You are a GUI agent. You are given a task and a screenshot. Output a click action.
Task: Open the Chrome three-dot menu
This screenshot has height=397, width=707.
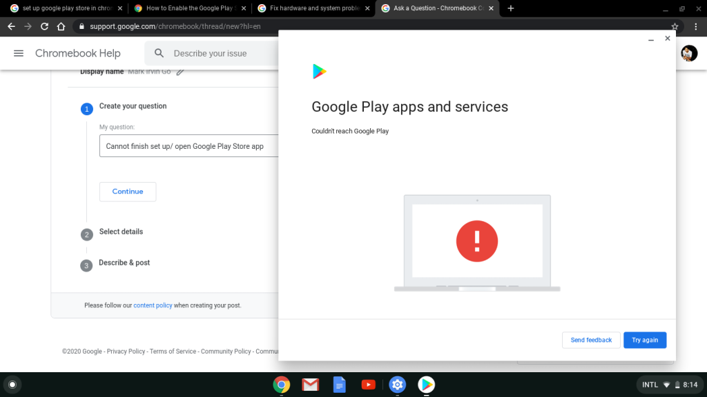point(696,27)
